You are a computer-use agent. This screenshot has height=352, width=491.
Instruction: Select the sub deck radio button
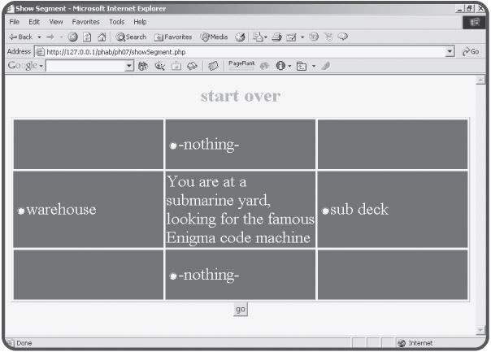tap(325, 211)
